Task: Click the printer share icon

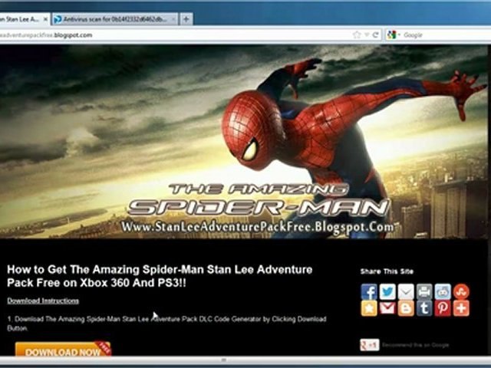Action: coord(424,291)
